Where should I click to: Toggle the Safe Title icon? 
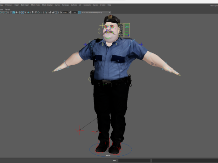click(x=6, y=12)
